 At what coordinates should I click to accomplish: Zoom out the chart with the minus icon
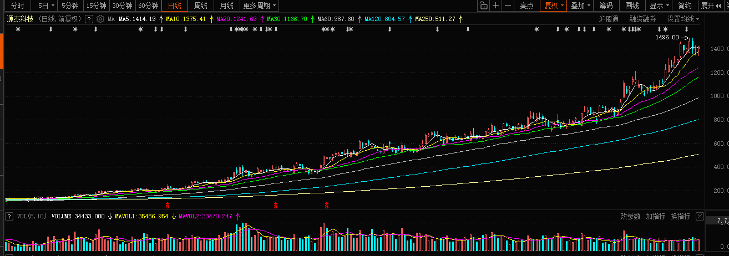tap(508, 6)
